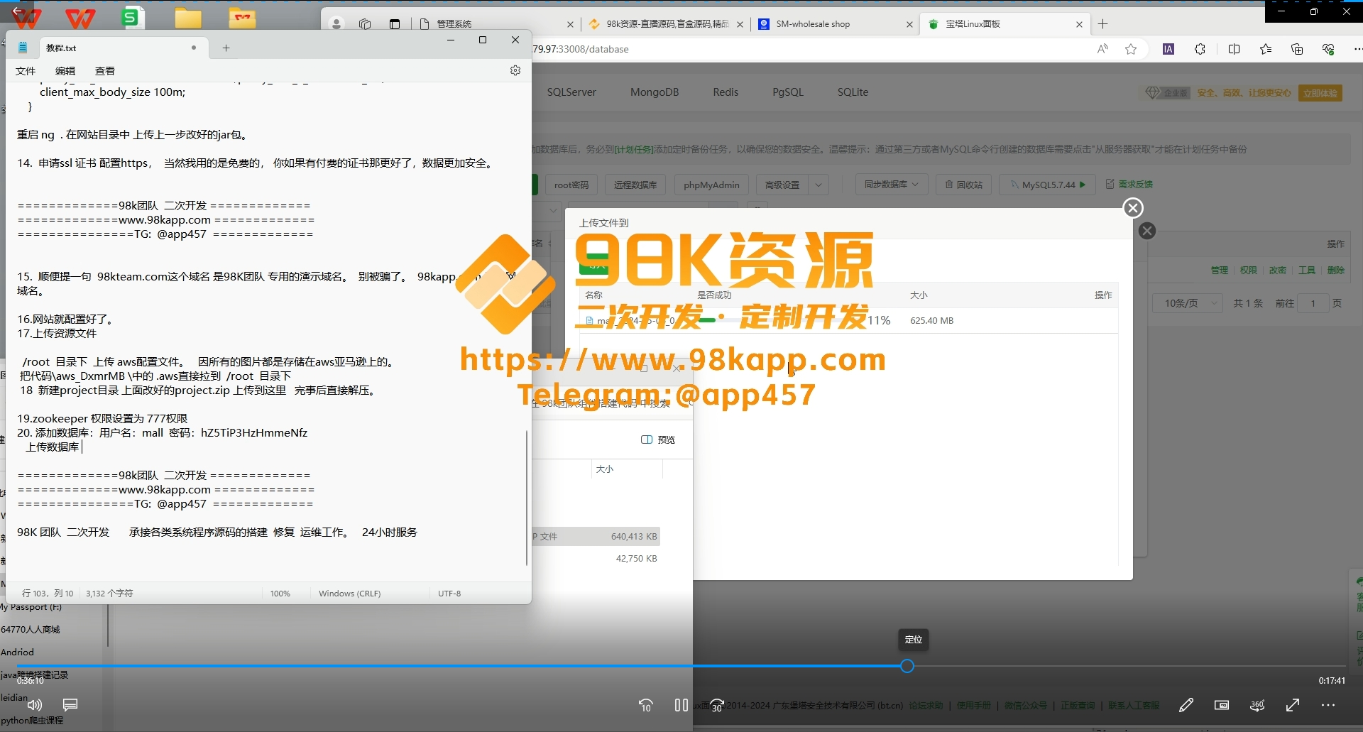Click the 高级设置 button
Screen dimensions: 1363x732
782,185
